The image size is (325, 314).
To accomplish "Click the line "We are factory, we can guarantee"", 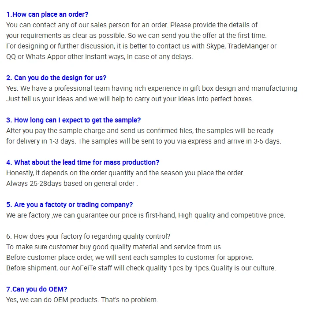I will [146, 215].
